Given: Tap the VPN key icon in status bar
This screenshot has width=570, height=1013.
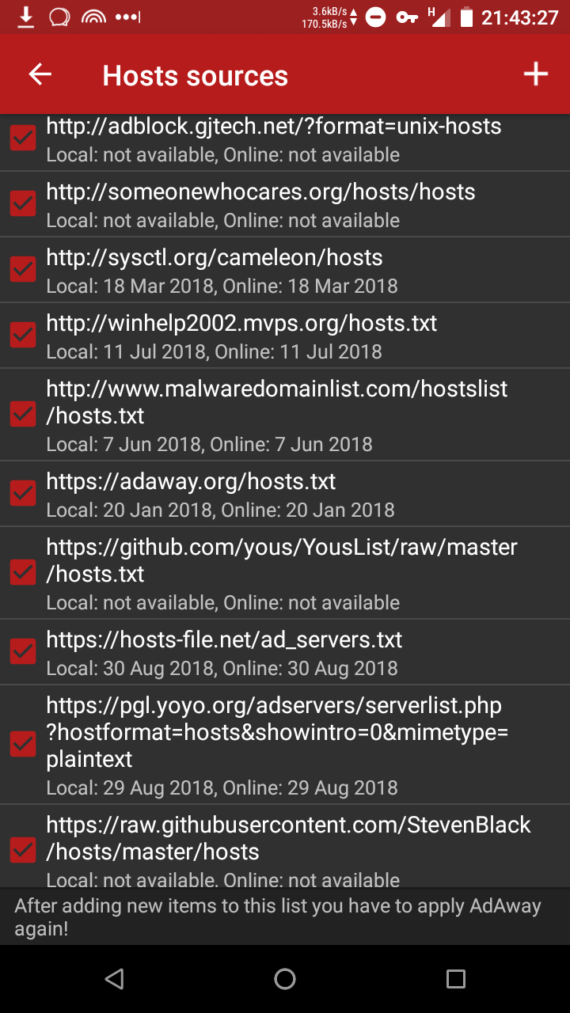Looking at the screenshot, I should point(407,17).
